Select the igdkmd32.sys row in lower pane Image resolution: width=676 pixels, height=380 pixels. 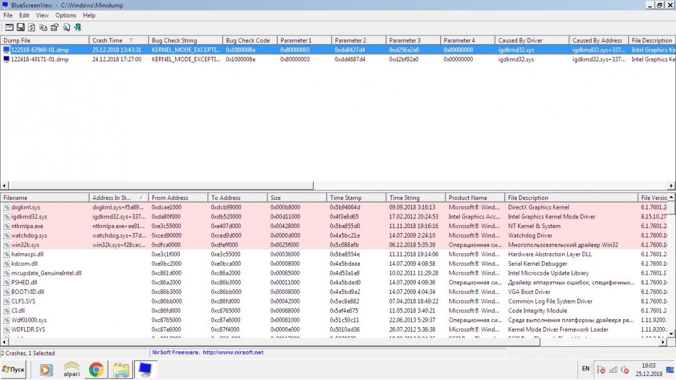[x=29, y=217]
